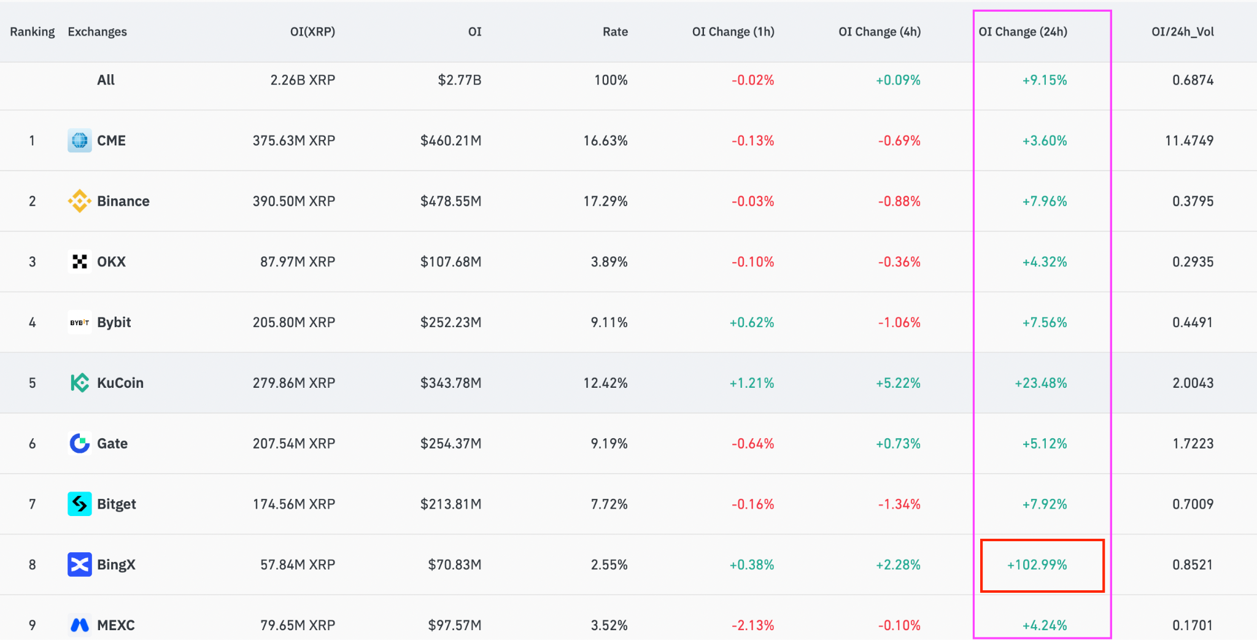The image size is (1257, 640).
Task: Open the Binance exchange name link
Action: (x=123, y=201)
